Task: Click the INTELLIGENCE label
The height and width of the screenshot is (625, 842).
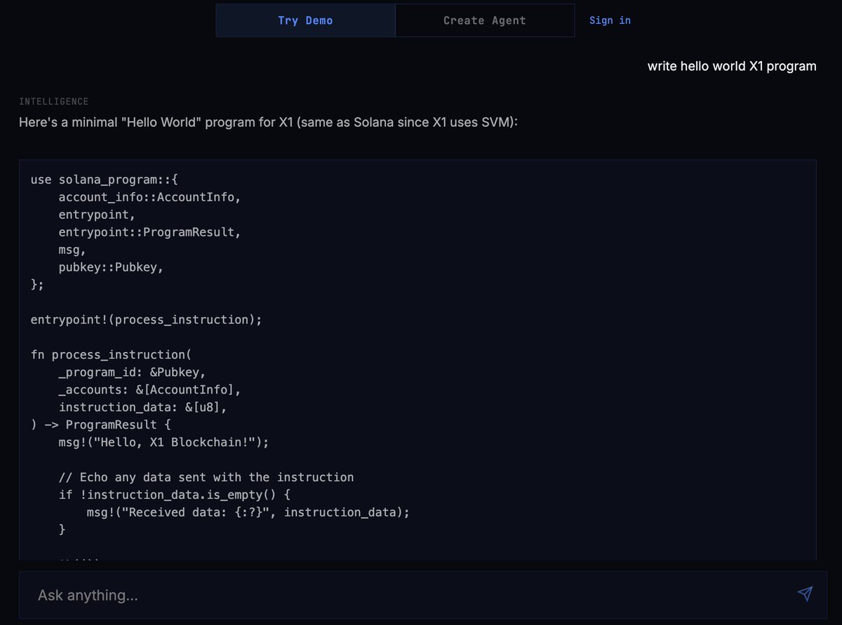Action: click(x=54, y=102)
